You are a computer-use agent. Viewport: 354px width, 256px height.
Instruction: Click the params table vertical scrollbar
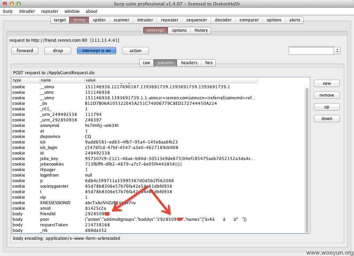[307, 160]
